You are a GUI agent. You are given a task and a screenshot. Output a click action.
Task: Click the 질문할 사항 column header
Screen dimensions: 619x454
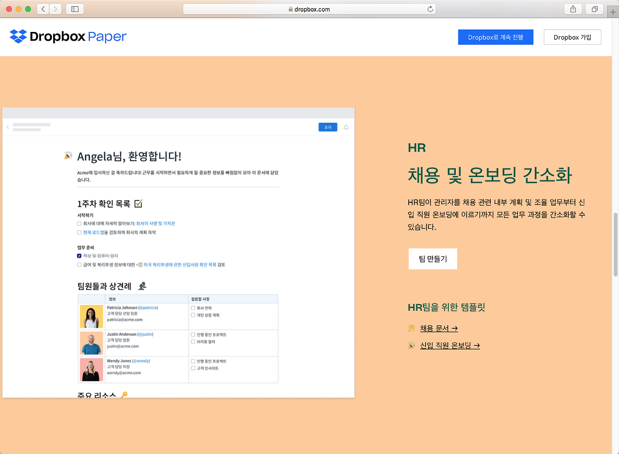click(201, 299)
